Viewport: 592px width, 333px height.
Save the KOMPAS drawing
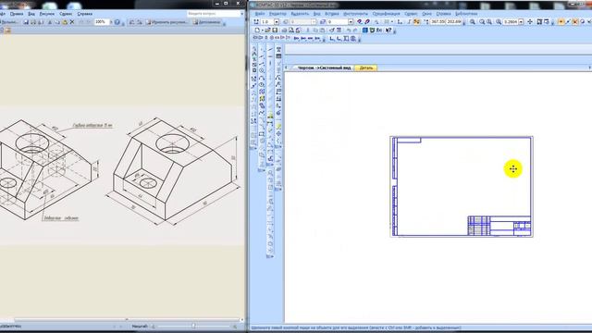[275, 31]
